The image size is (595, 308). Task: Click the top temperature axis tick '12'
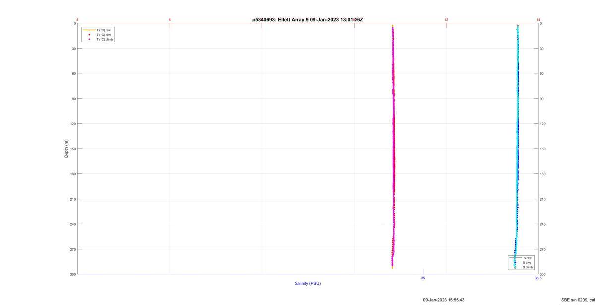446,20
